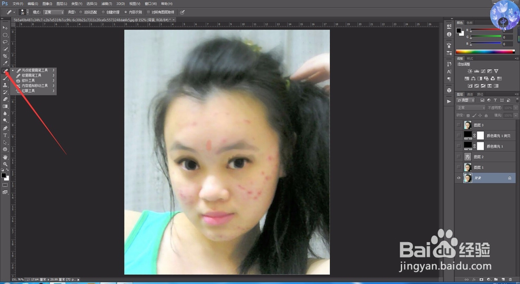
Task: Select the Eraser tool
Action: pos(5,99)
